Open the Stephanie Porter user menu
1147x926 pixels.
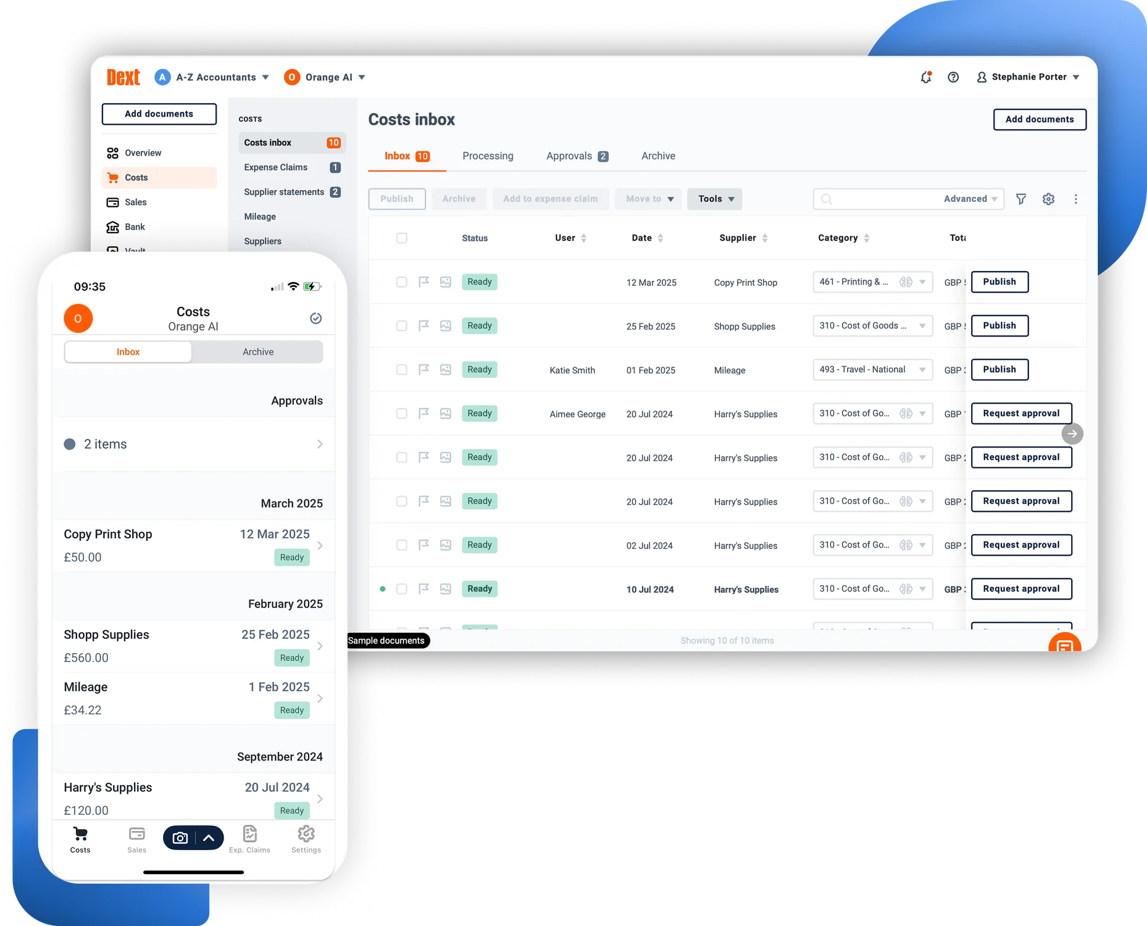click(1028, 77)
